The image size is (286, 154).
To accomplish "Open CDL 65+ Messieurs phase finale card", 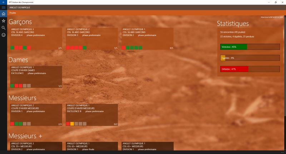I will click(92, 146).
